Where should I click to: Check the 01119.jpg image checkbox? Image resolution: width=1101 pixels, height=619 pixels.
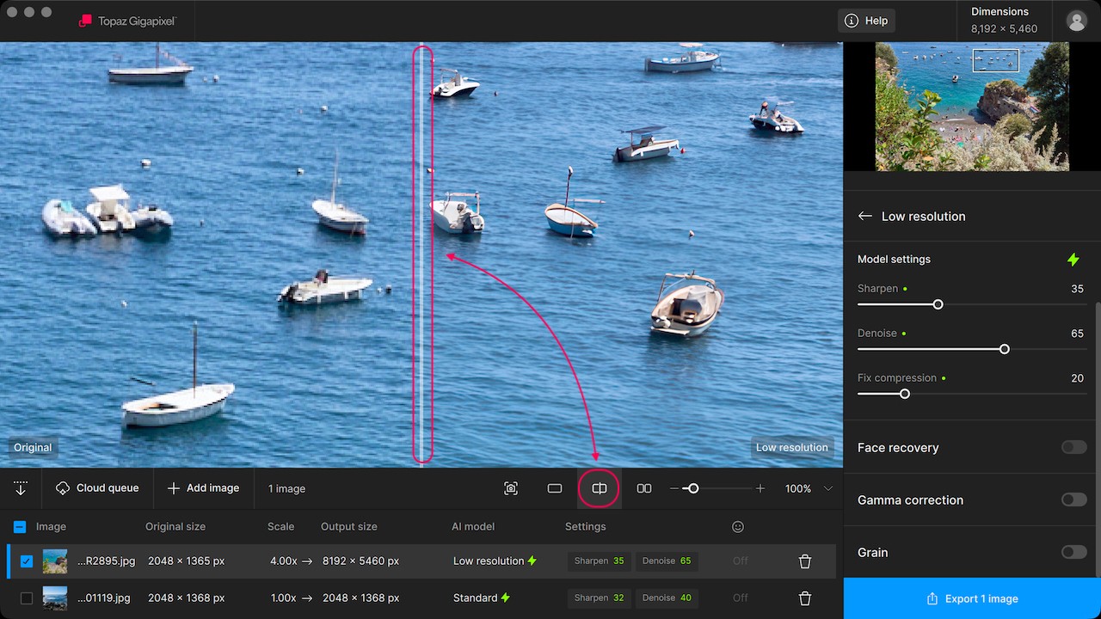[x=27, y=598]
